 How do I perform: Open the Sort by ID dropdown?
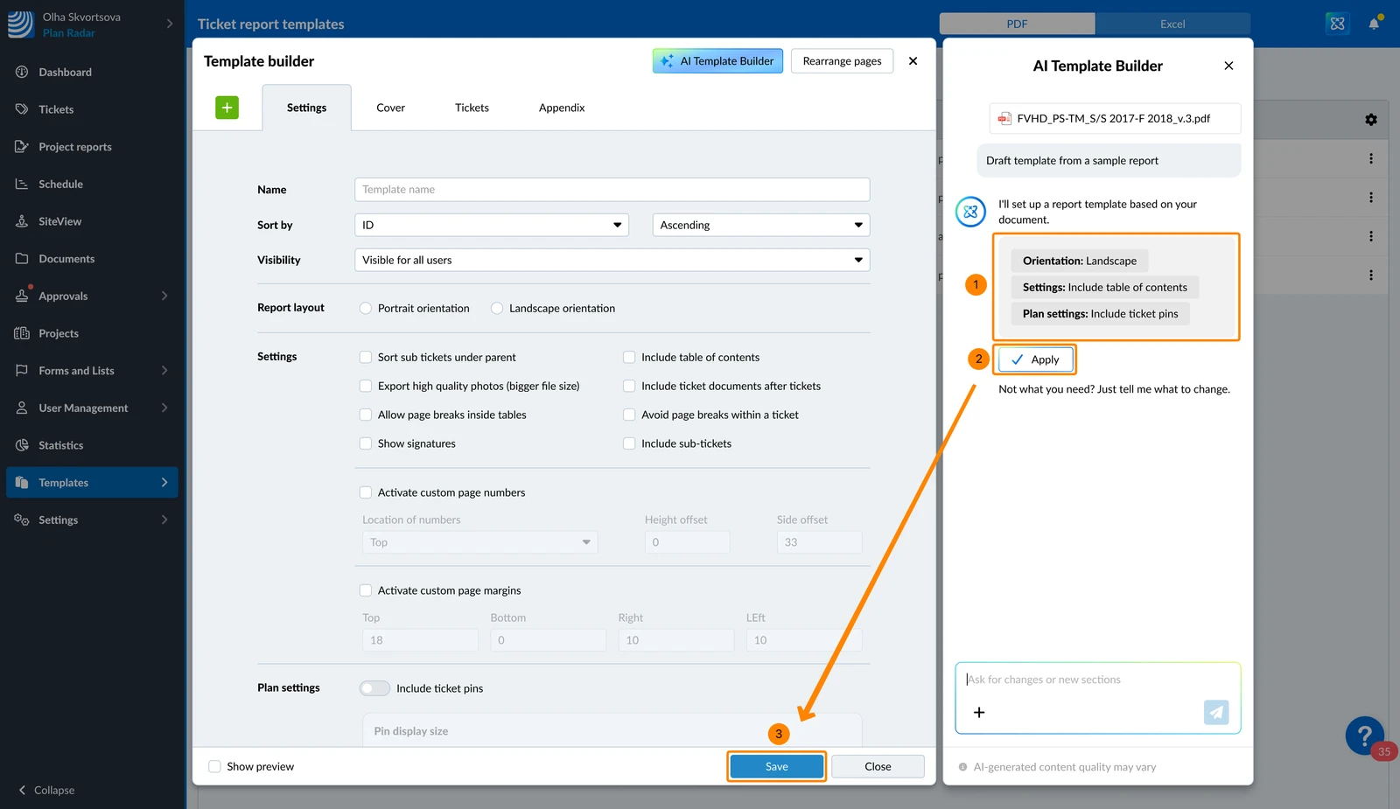492,225
